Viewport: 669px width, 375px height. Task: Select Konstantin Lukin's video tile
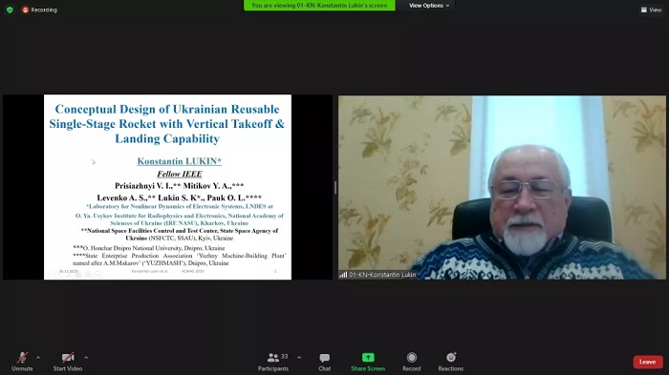(x=502, y=187)
